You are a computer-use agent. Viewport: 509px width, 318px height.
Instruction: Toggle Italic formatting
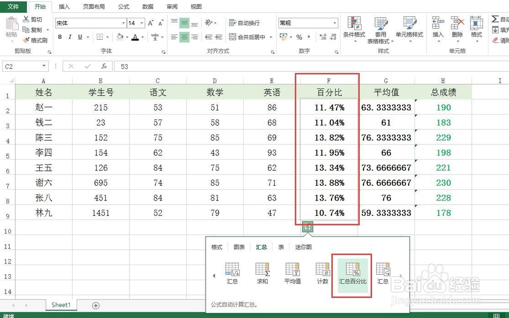69,37
